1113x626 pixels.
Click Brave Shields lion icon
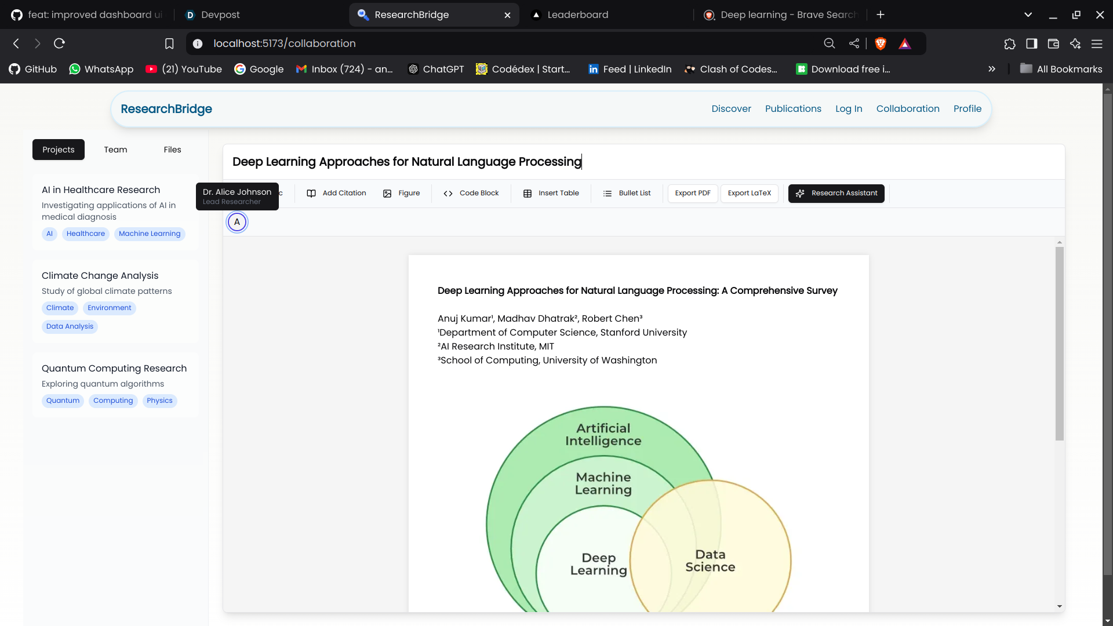881,43
